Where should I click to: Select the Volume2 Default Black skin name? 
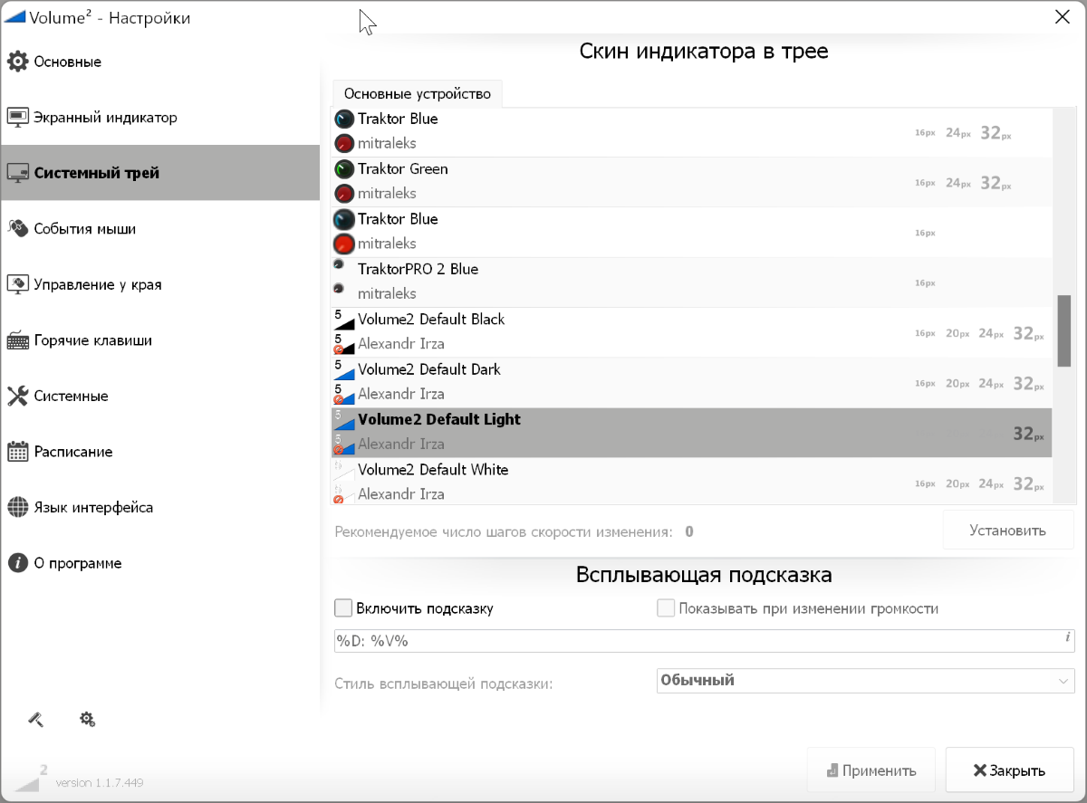click(431, 320)
